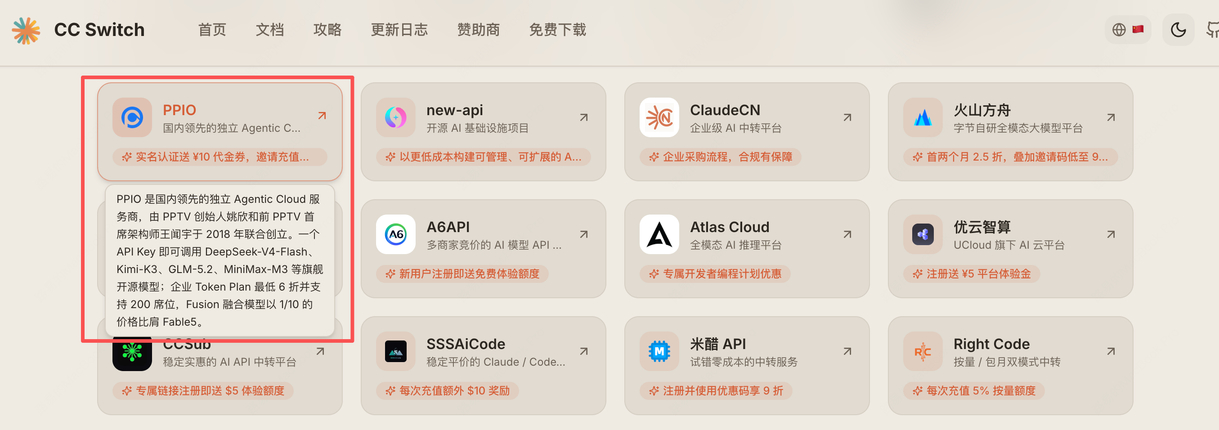Click the new-api logo icon
The width and height of the screenshot is (1219, 430).
pyautogui.click(x=395, y=117)
